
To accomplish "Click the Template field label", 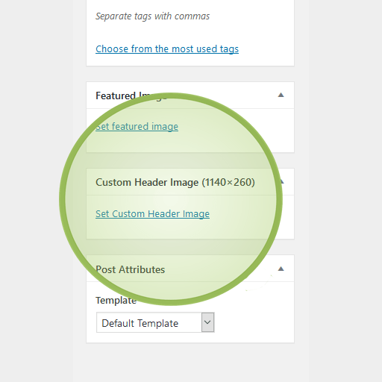I will (116, 301).
